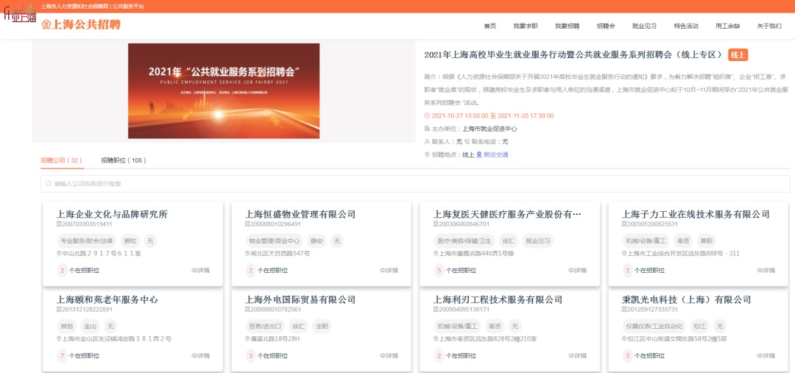Click the search magnifier icon in company search

point(49,184)
